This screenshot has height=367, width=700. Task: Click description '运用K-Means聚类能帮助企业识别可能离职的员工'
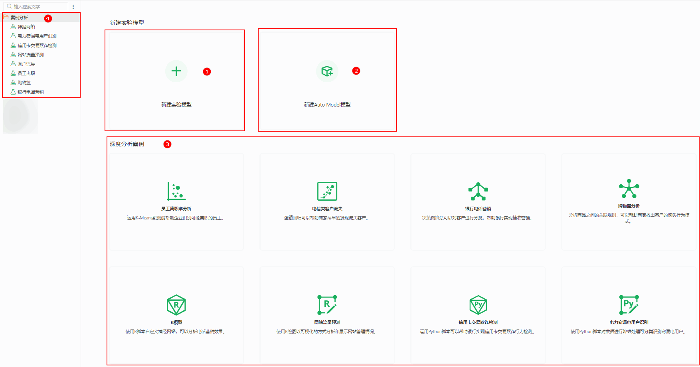[x=176, y=218]
